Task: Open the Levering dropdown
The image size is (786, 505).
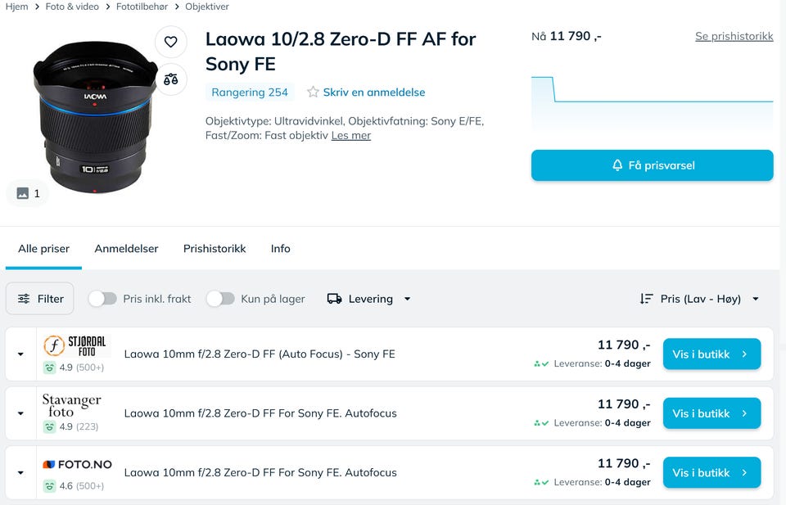Action: (368, 299)
